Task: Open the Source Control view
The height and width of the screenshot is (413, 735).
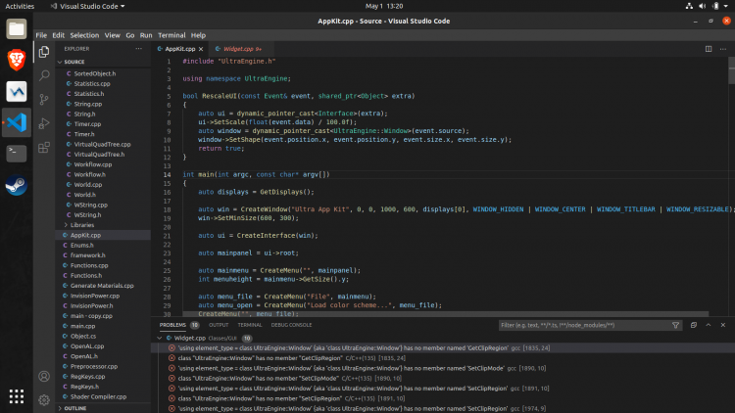Action: click(44, 99)
